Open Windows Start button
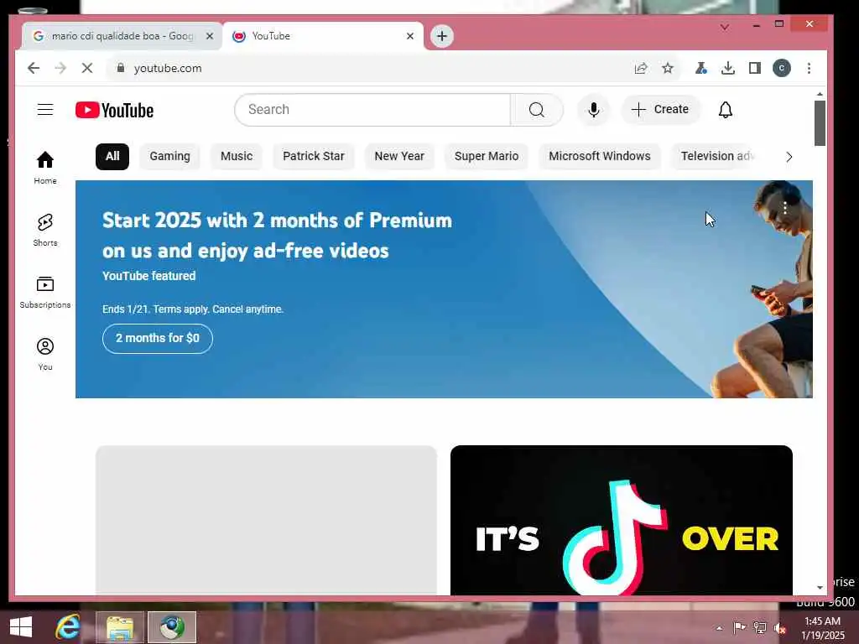Screen dimensions: 859x644 pyautogui.click(x=21, y=627)
